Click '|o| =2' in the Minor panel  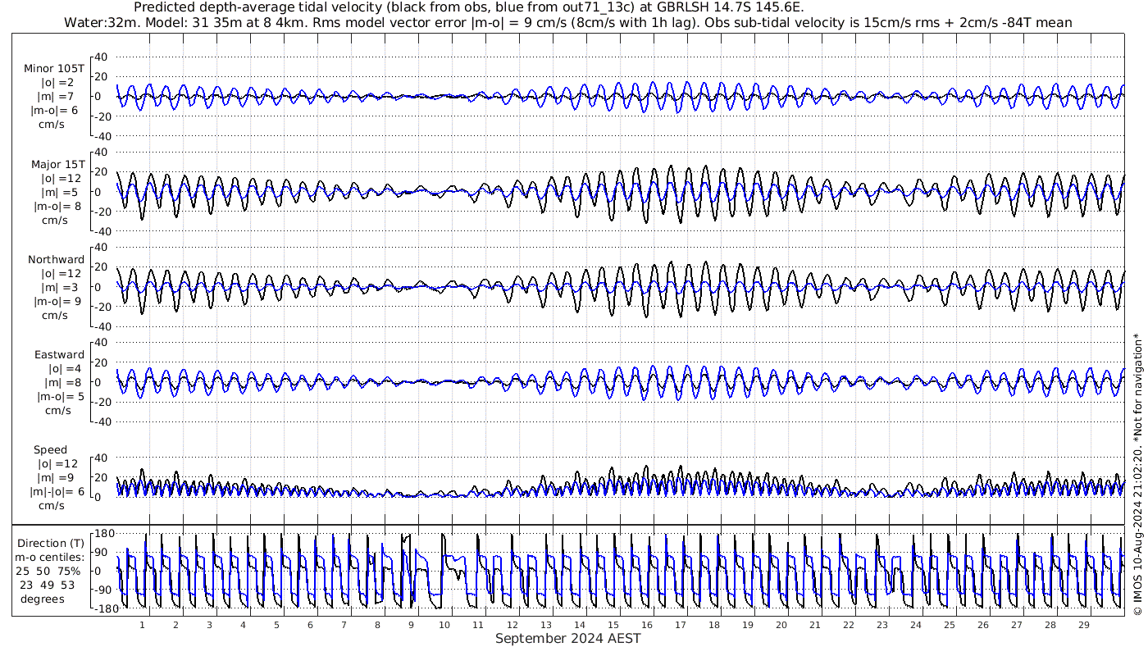point(58,83)
